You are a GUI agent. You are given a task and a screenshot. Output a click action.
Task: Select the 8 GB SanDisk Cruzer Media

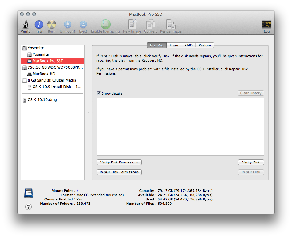pyautogui.click(x=52, y=80)
